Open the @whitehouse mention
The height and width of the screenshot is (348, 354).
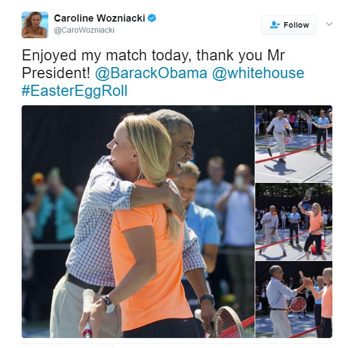click(258, 73)
